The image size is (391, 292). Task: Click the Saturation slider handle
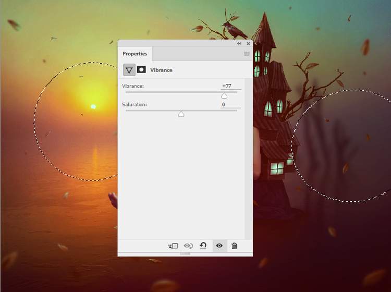pyautogui.click(x=181, y=114)
